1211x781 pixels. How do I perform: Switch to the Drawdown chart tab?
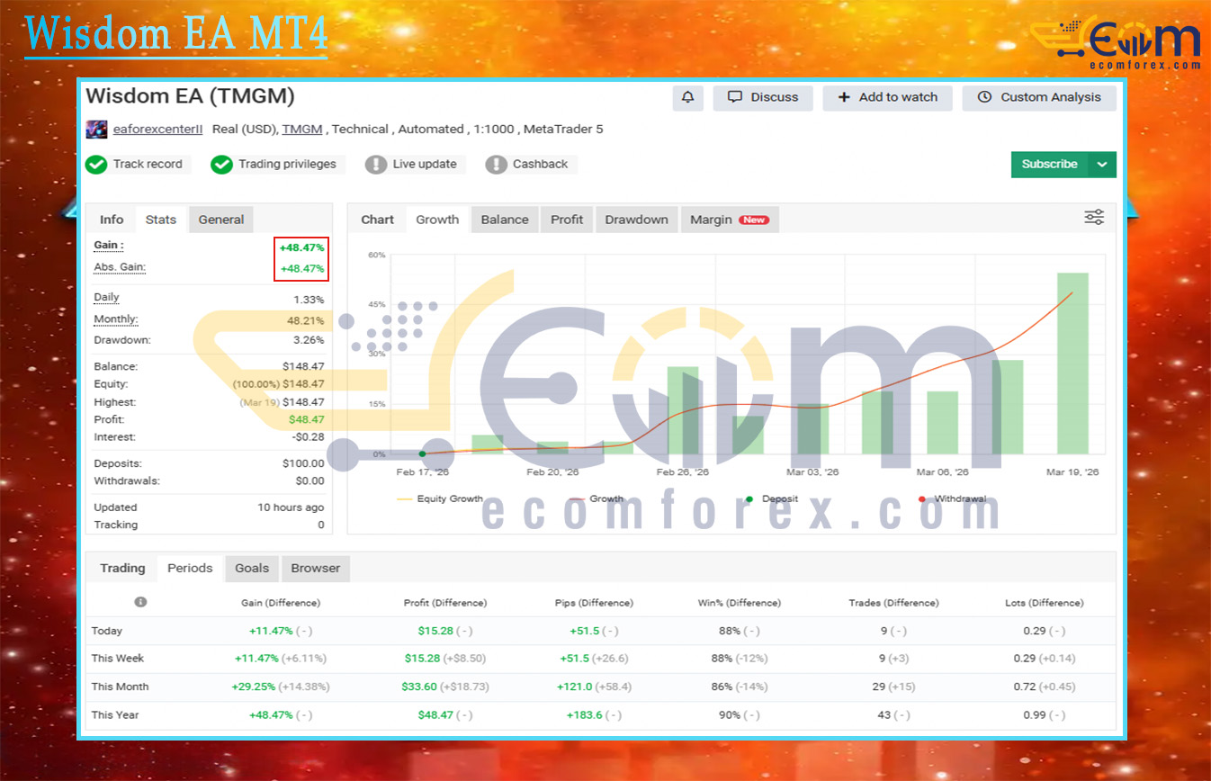636,220
